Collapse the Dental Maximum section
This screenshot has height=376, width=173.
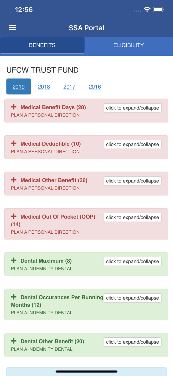(133, 261)
